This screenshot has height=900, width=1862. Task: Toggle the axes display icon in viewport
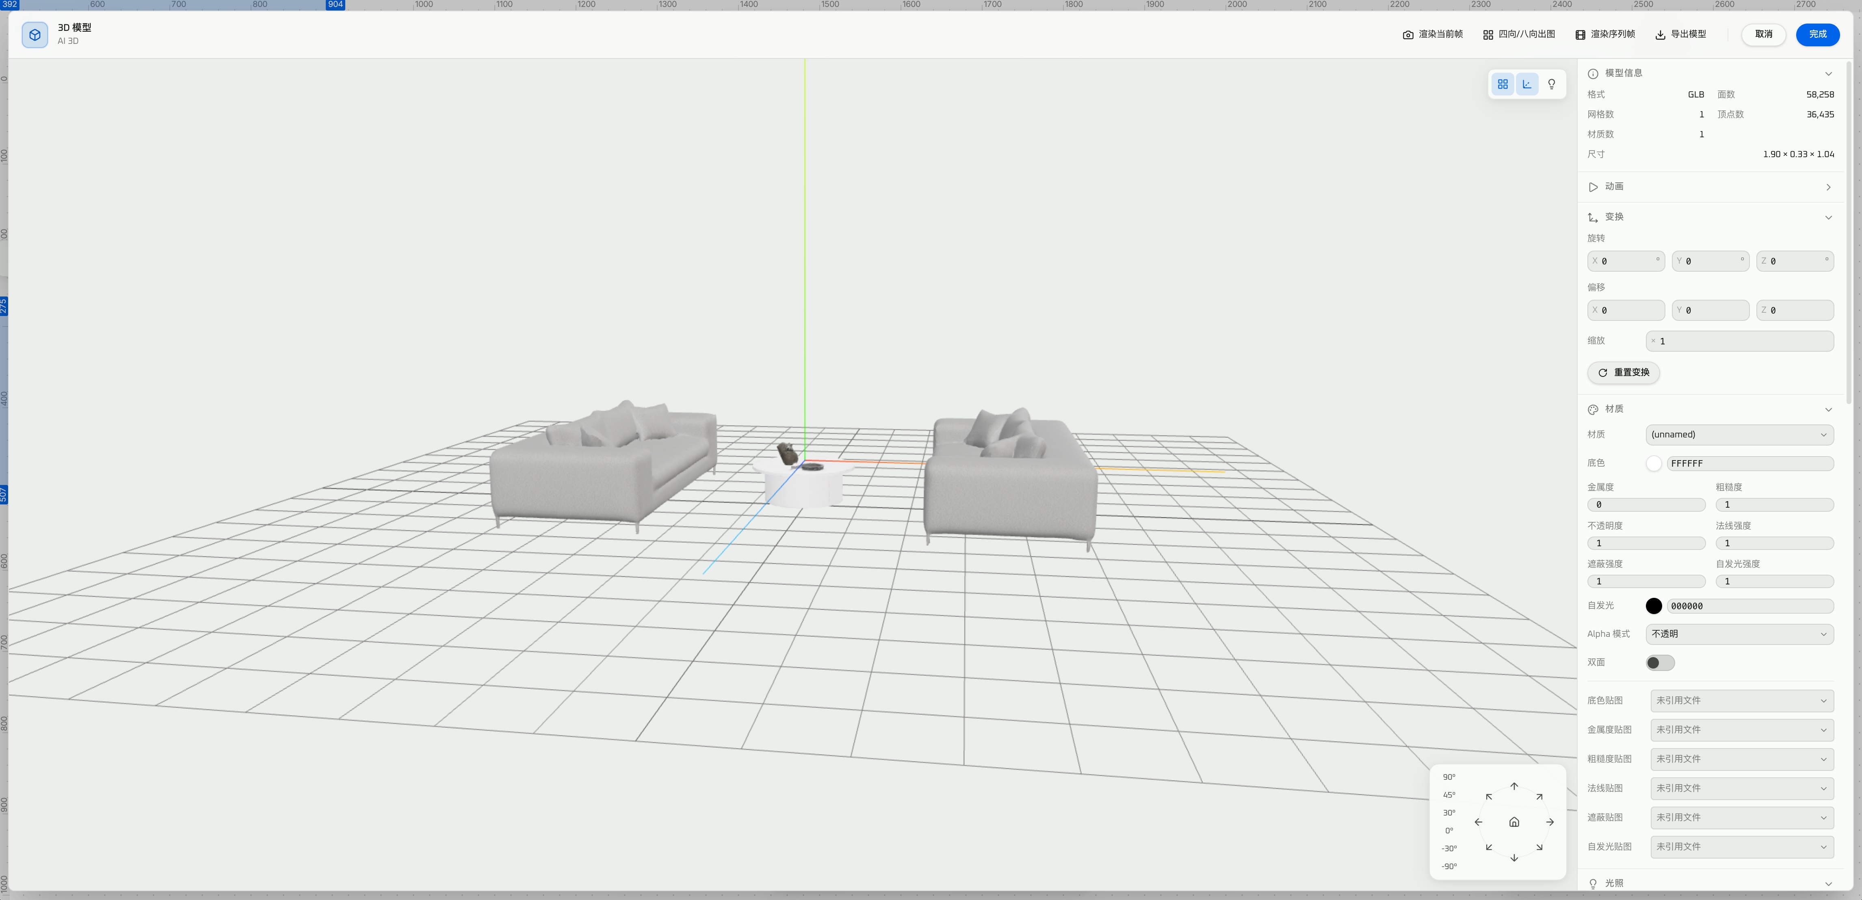pyautogui.click(x=1526, y=84)
